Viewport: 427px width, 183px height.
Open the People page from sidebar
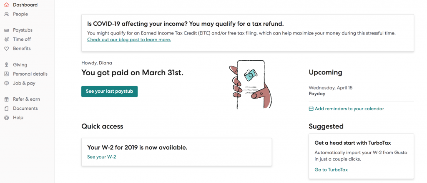tap(20, 14)
